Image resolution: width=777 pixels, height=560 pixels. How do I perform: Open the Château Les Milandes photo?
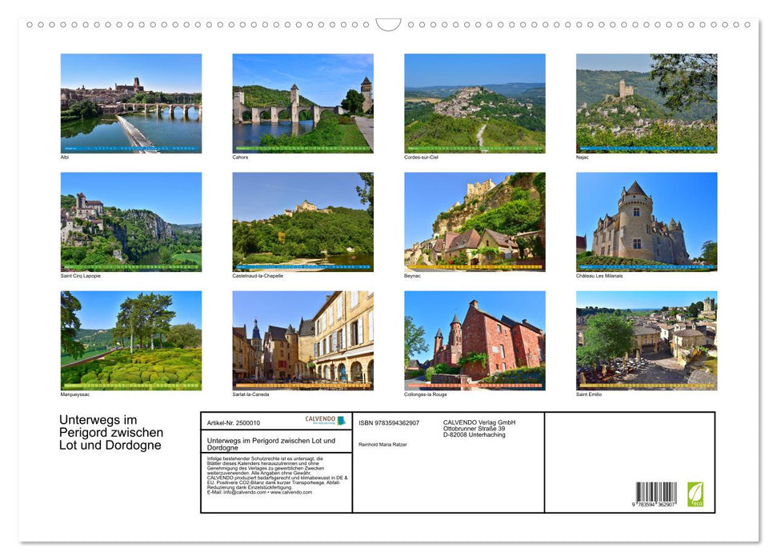(x=647, y=222)
